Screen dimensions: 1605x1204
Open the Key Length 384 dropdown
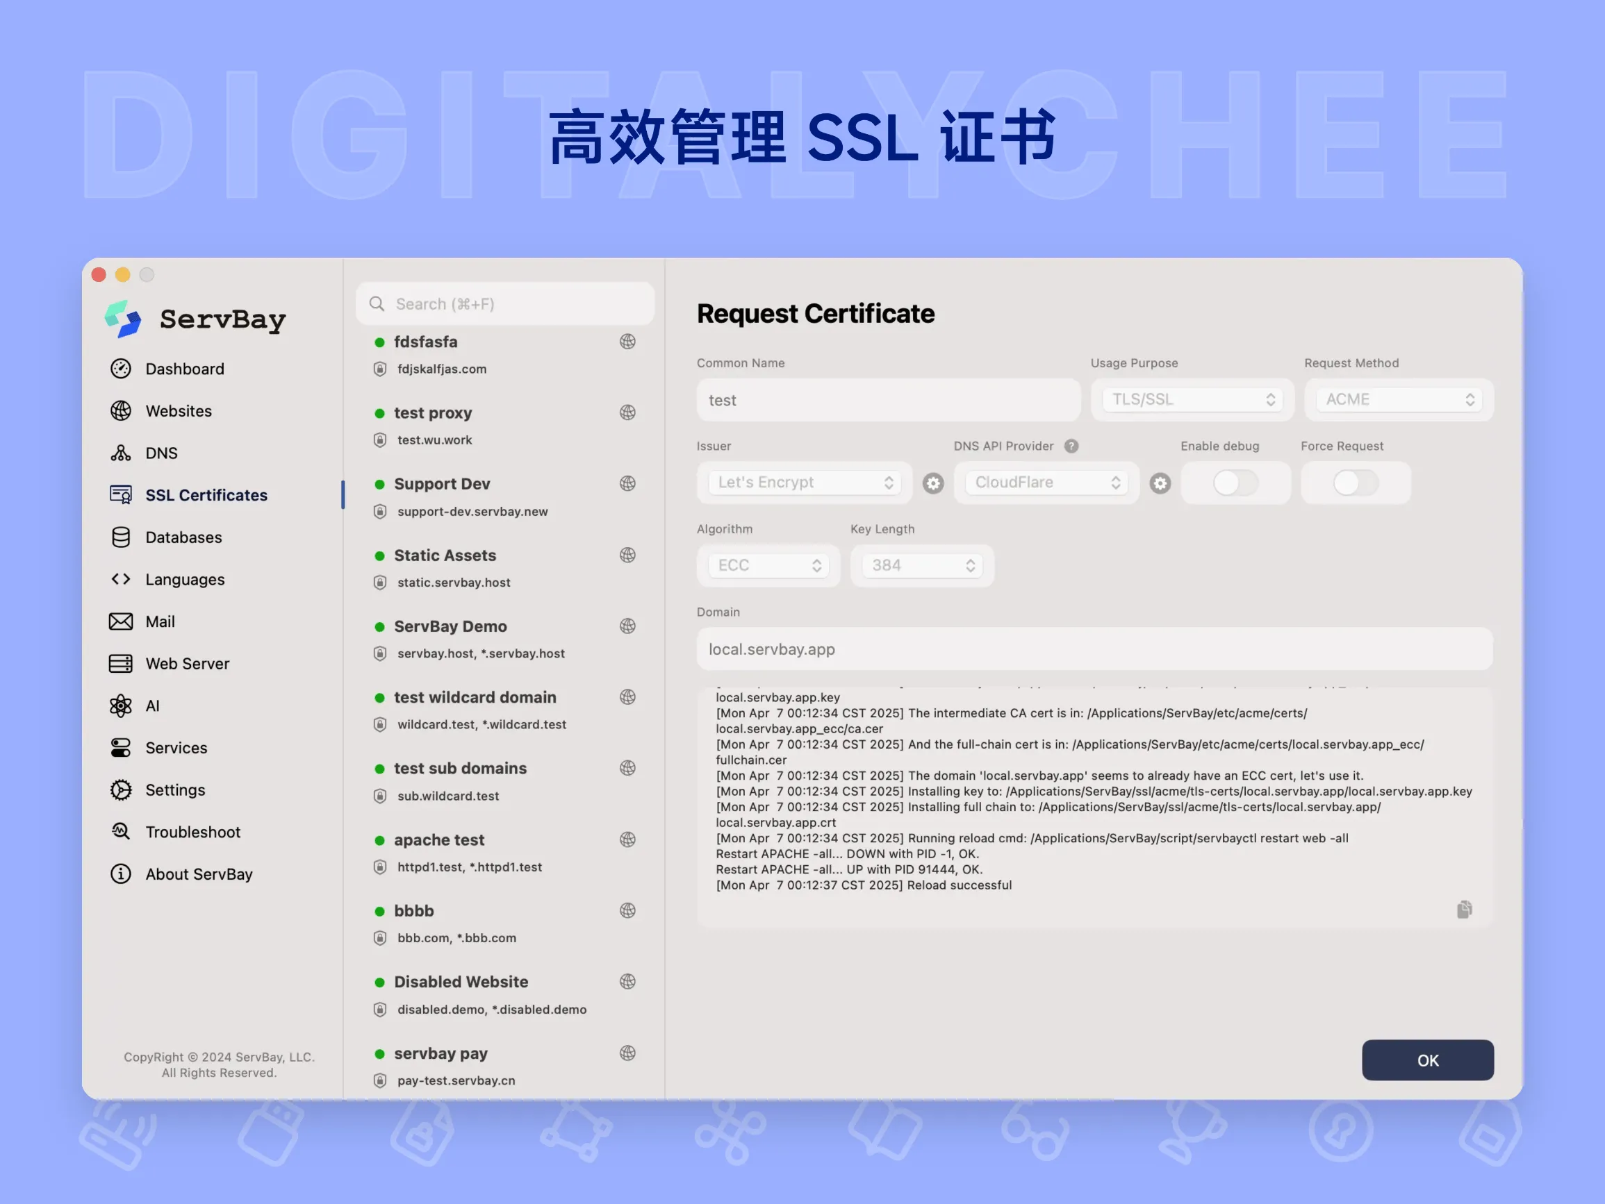tap(921, 566)
